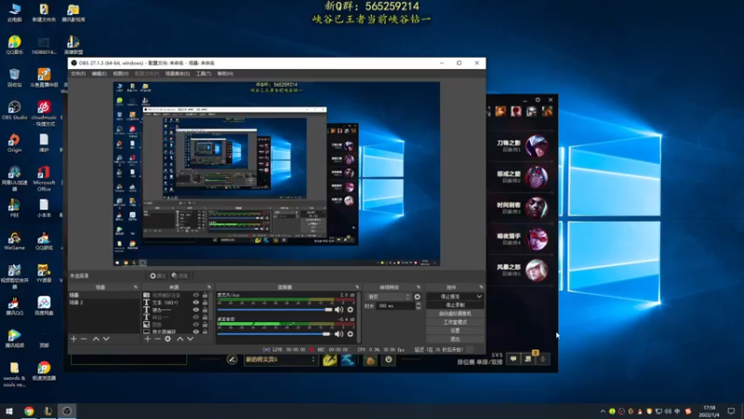
Task: Open the Windows Start menu
Action: click(x=9, y=411)
